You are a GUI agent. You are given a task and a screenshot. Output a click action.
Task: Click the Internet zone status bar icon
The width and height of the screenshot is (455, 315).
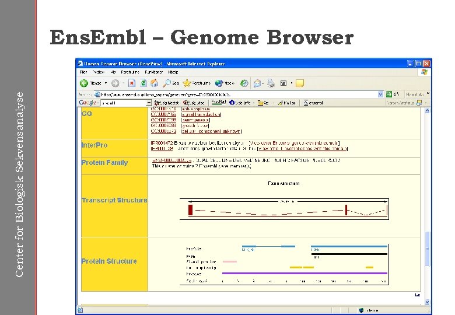pyautogui.click(x=361, y=310)
